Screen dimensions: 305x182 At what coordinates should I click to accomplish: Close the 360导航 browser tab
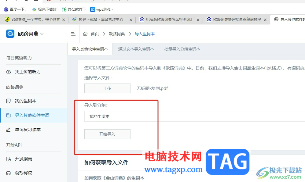point(63,20)
